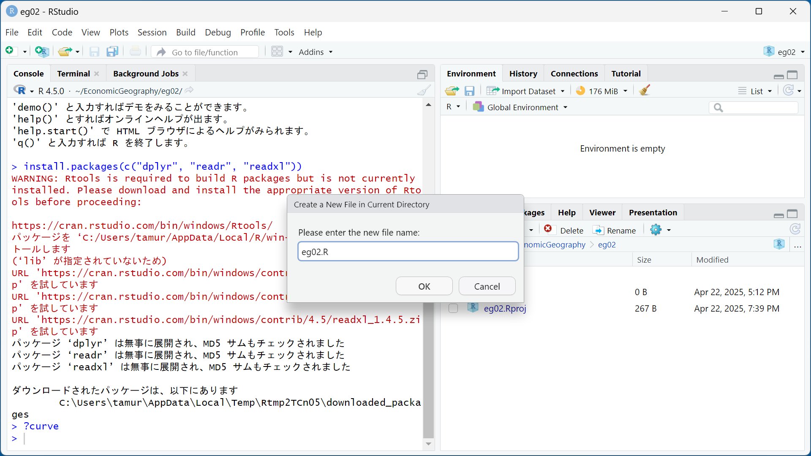Viewport: 811px width, 456px height.
Task: Check the eg02.Rproj file checkbox
Action: pyautogui.click(x=453, y=309)
